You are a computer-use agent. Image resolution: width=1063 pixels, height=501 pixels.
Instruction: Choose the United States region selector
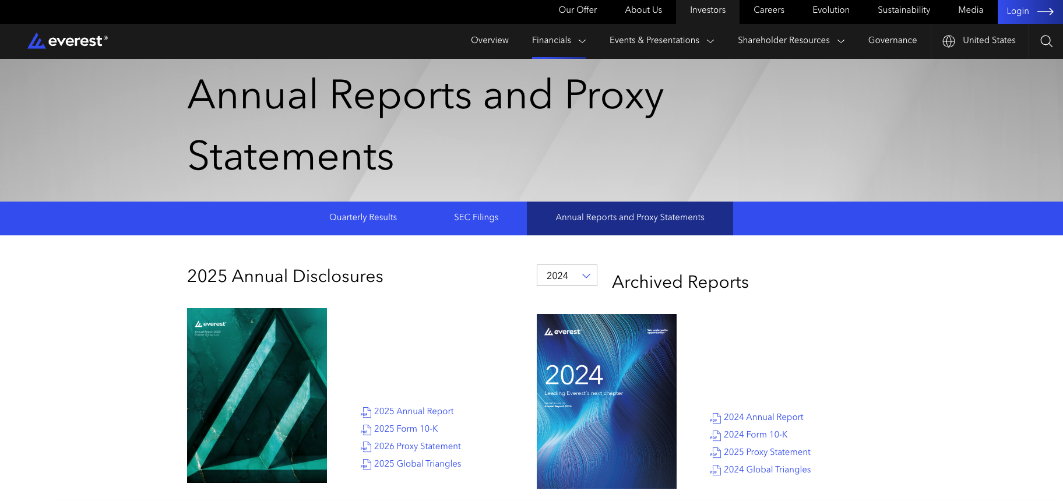pyautogui.click(x=979, y=41)
